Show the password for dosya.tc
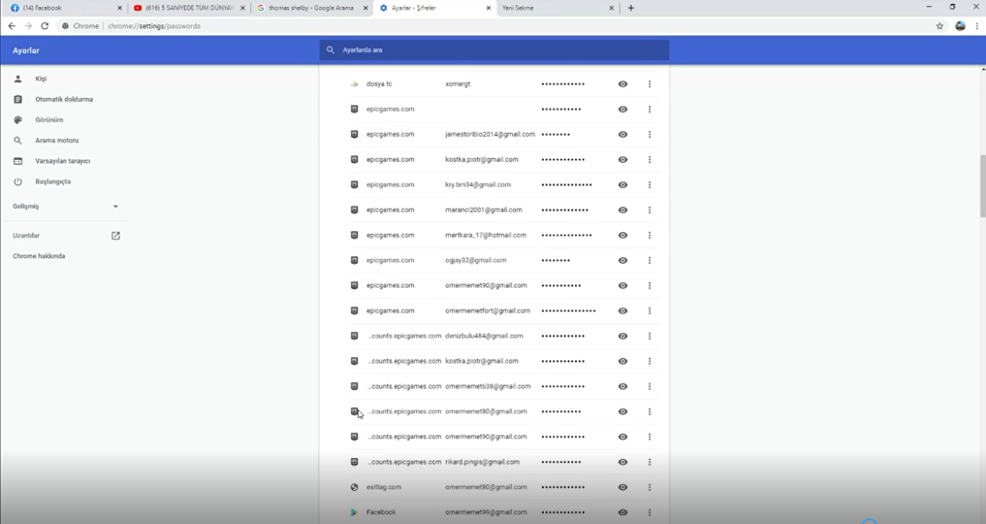Viewport: 986px width, 524px height. (x=623, y=84)
